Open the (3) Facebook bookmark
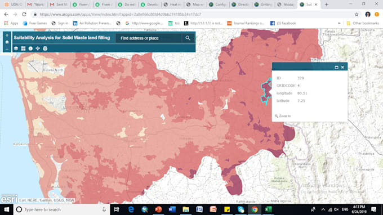The height and width of the screenshot is (215, 383). pyautogui.click(x=283, y=23)
